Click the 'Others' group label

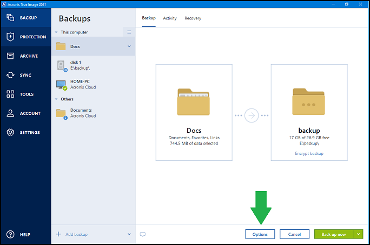(x=67, y=99)
